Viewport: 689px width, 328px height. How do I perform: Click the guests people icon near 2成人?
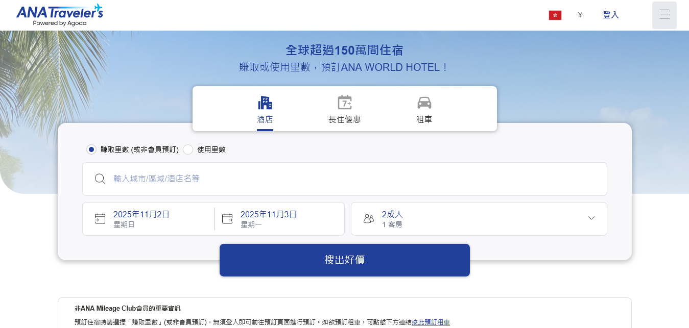(x=369, y=218)
